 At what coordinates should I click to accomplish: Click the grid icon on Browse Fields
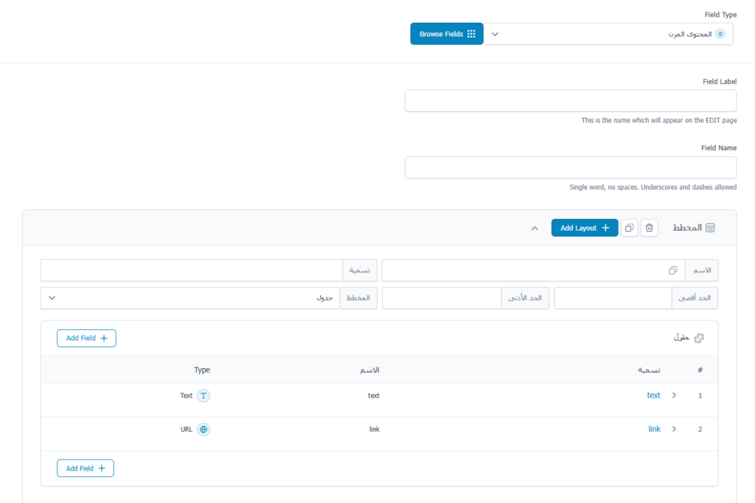click(471, 34)
